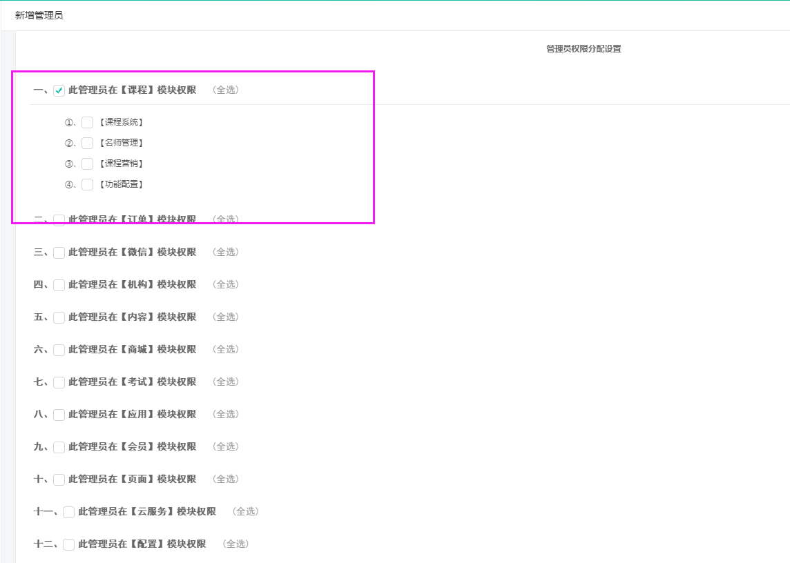Click 全选 next to 【课程】 module
The height and width of the screenshot is (563, 790).
pos(226,90)
